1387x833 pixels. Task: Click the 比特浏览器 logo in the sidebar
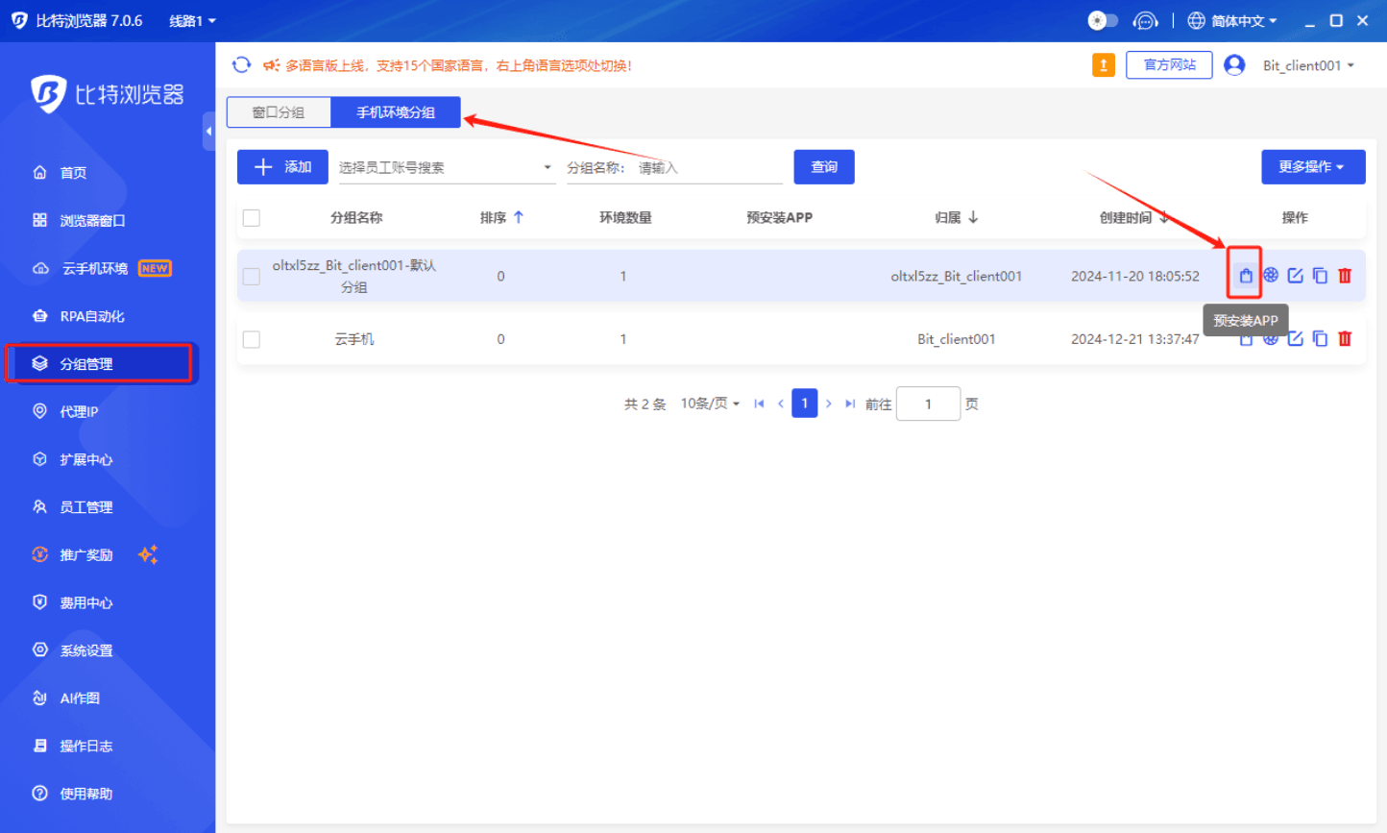point(107,94)
